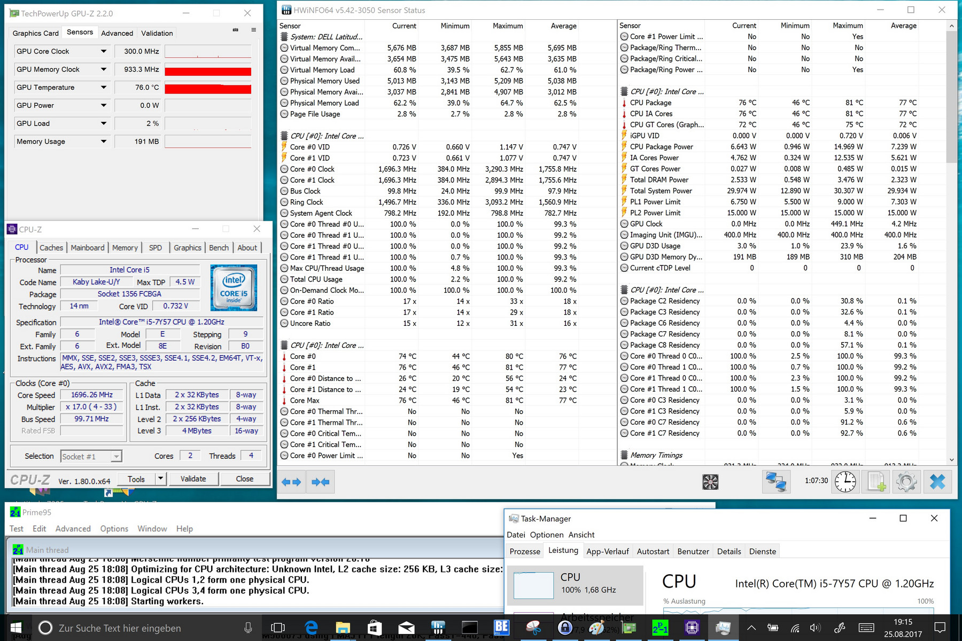Open the Autostart tab in Task-Manager
The width and height of the screenshot is (962, 641).
[653, 551]
